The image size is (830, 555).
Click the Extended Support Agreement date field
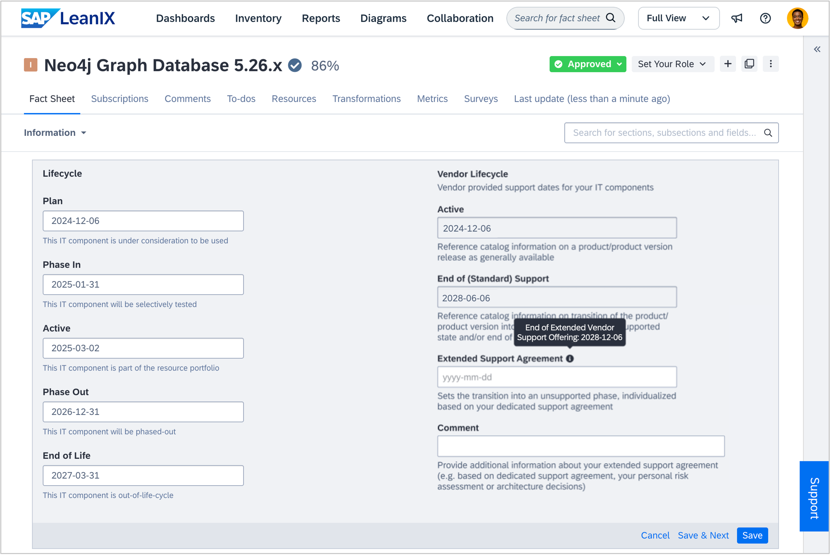pyautogui.click(x=557, y=377)
